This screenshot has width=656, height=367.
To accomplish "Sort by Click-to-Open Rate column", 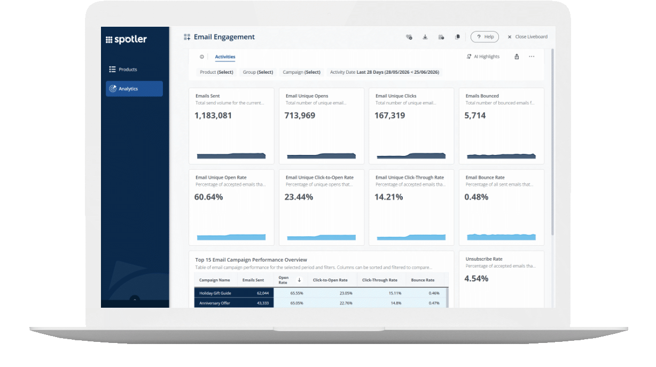I will click(x=330, y=280).
